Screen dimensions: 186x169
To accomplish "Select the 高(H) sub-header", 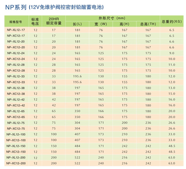I will [x=124, y=24].
